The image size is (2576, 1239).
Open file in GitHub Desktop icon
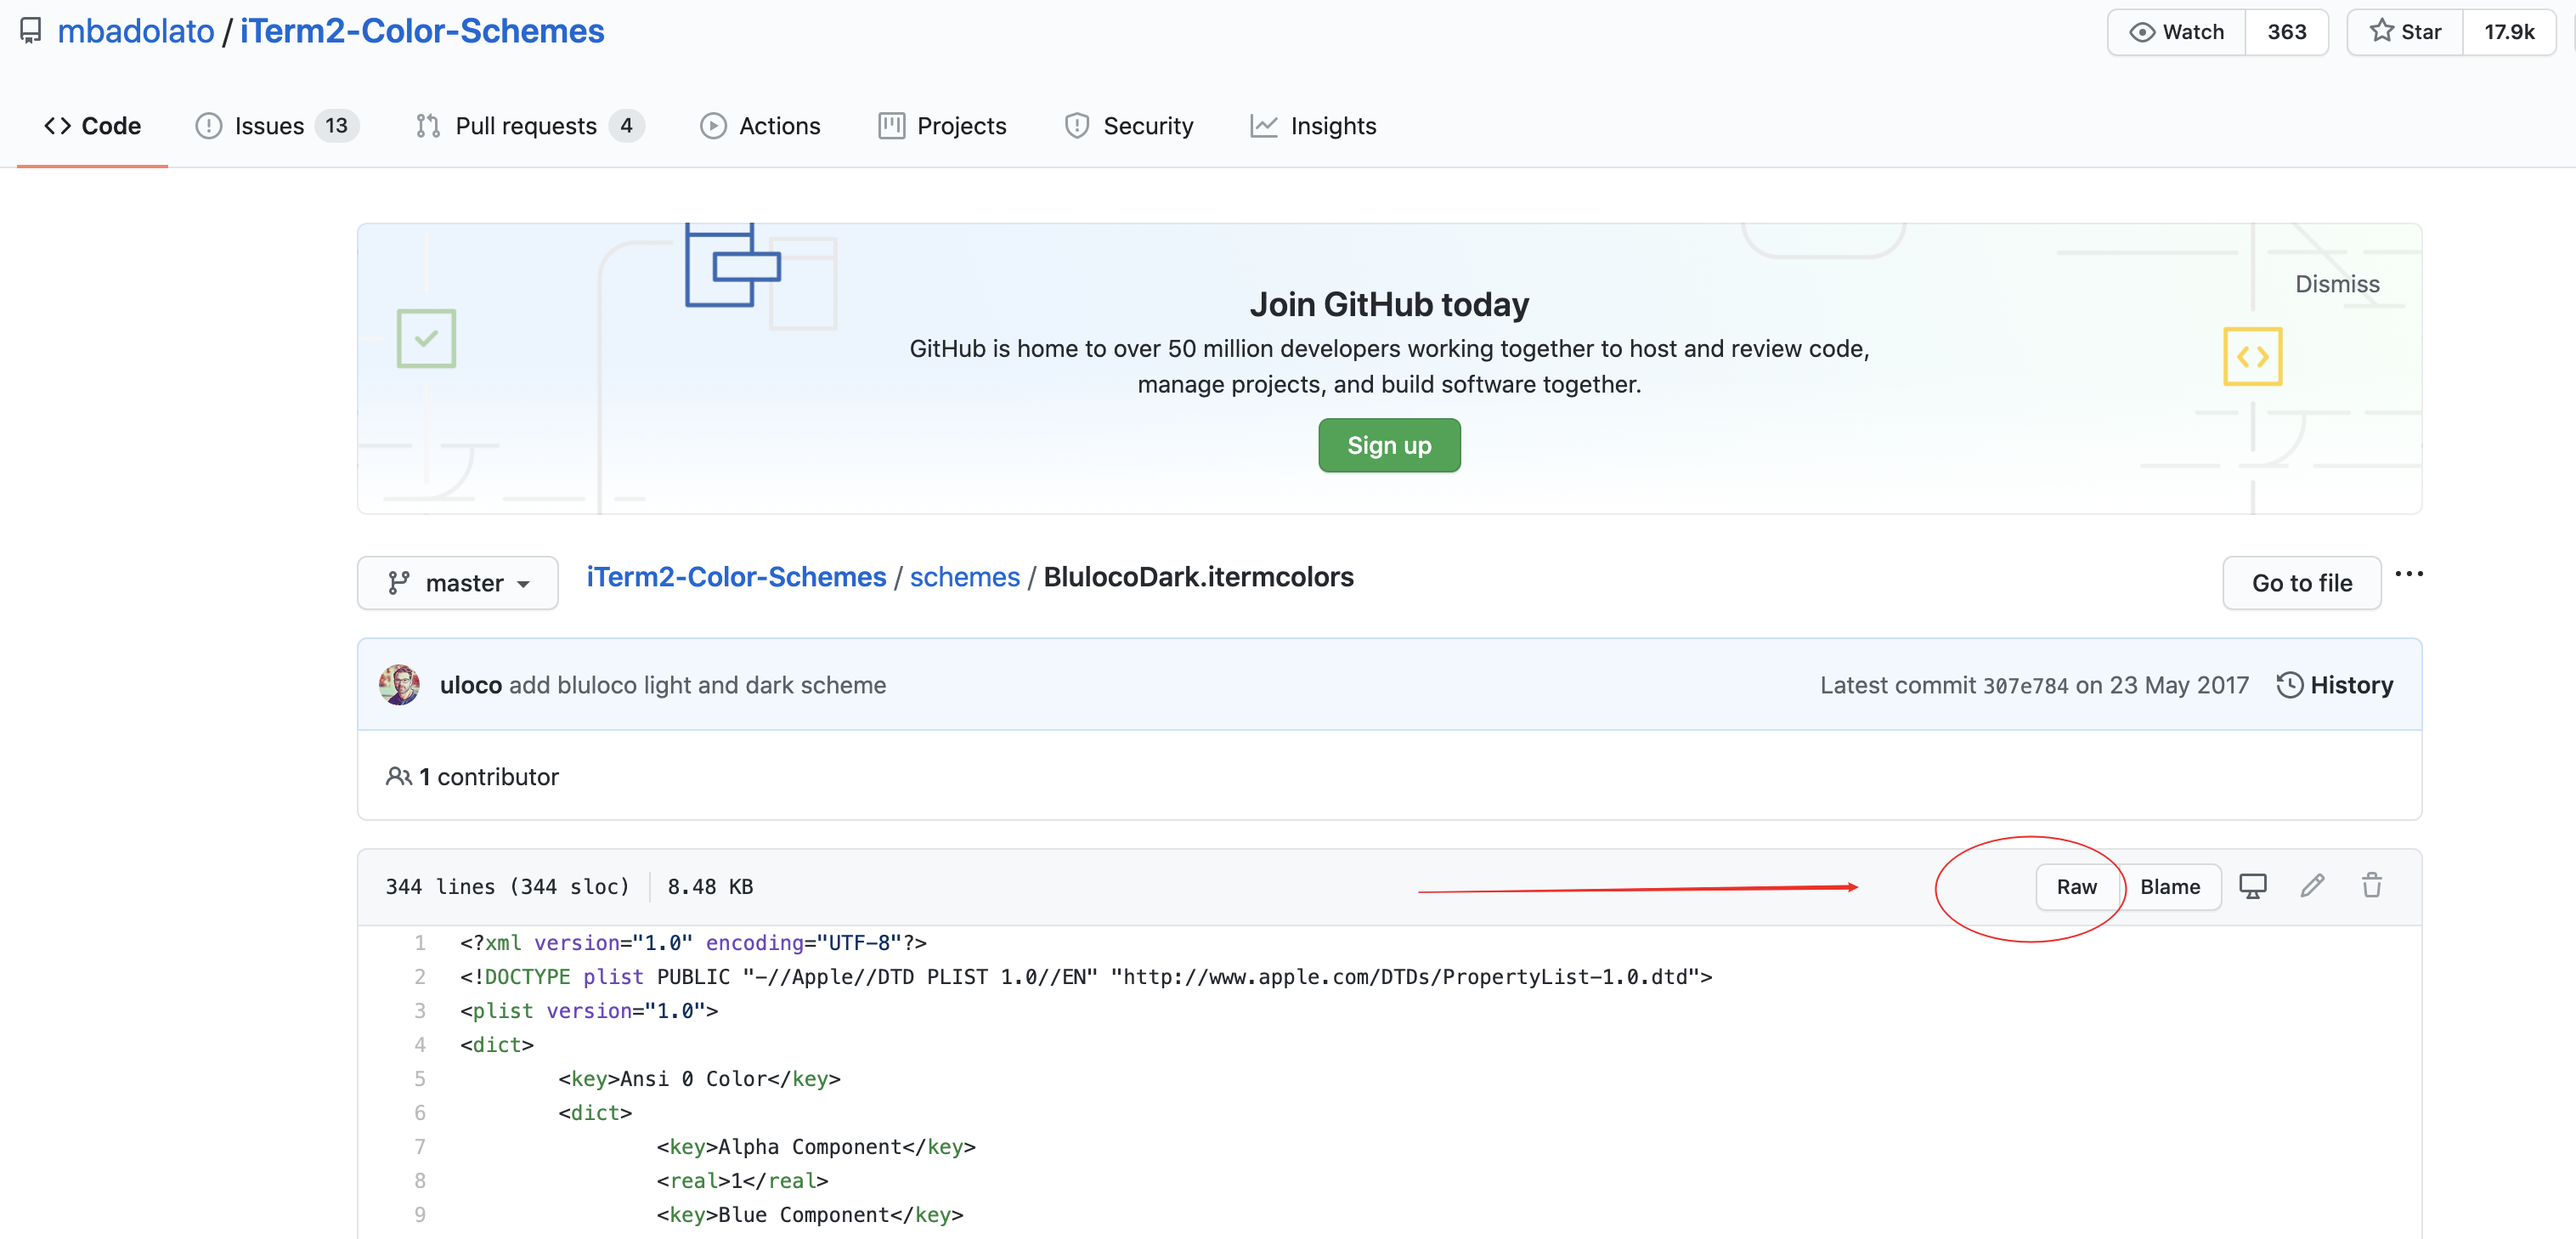[2251, 886]
